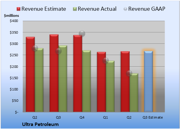The image size is (180, 129).
Task: Click the green Revenue Actual legend swatch
Action: point(75,9)
